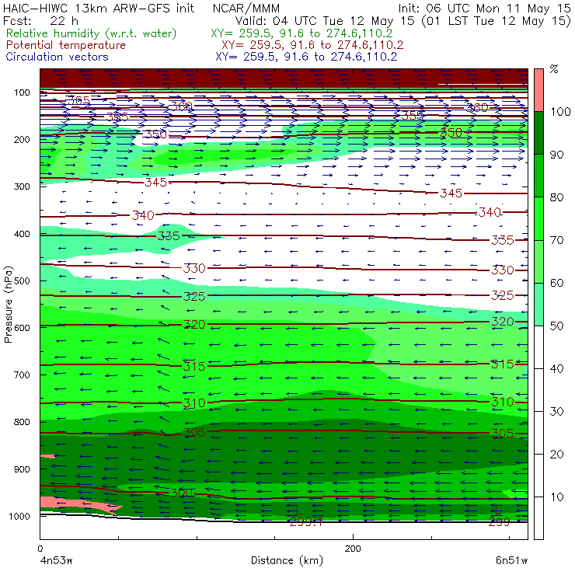Click the "200" distance axis label
Viewport: 575px width, 575px height.
click(x=353, y=549)
